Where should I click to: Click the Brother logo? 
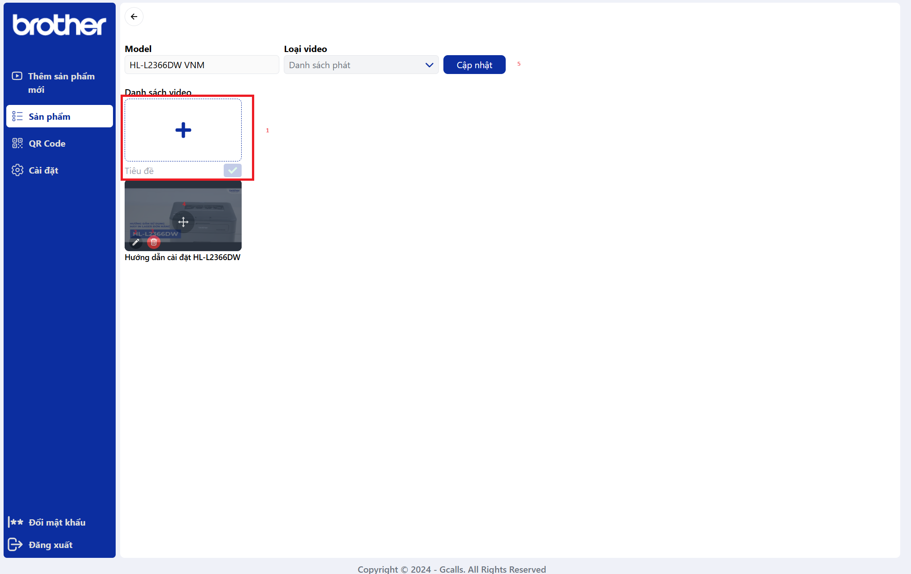(x=59, y=25)
